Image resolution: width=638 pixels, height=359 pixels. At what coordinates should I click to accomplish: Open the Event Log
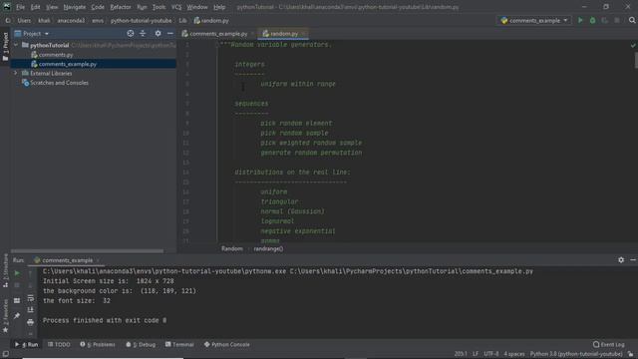tap(609, 344)
